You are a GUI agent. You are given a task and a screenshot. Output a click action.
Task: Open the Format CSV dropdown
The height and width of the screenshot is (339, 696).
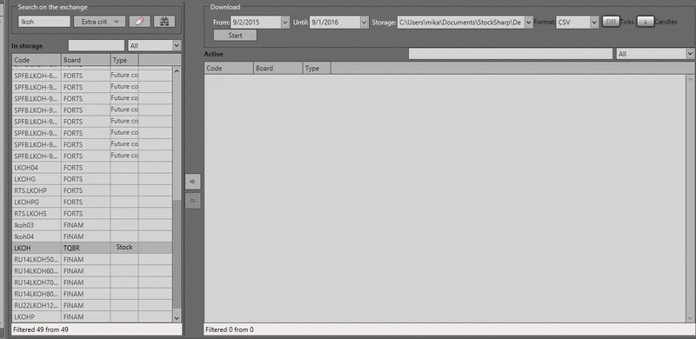point(595,22)
